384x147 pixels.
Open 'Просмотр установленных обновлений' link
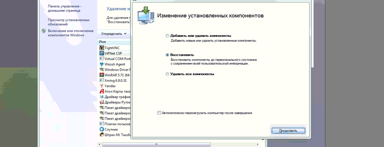(68, 22)
